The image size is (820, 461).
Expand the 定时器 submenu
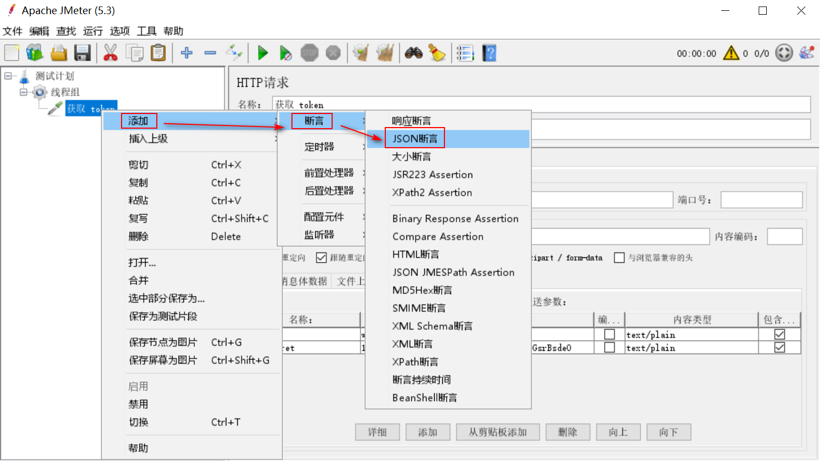321,147
